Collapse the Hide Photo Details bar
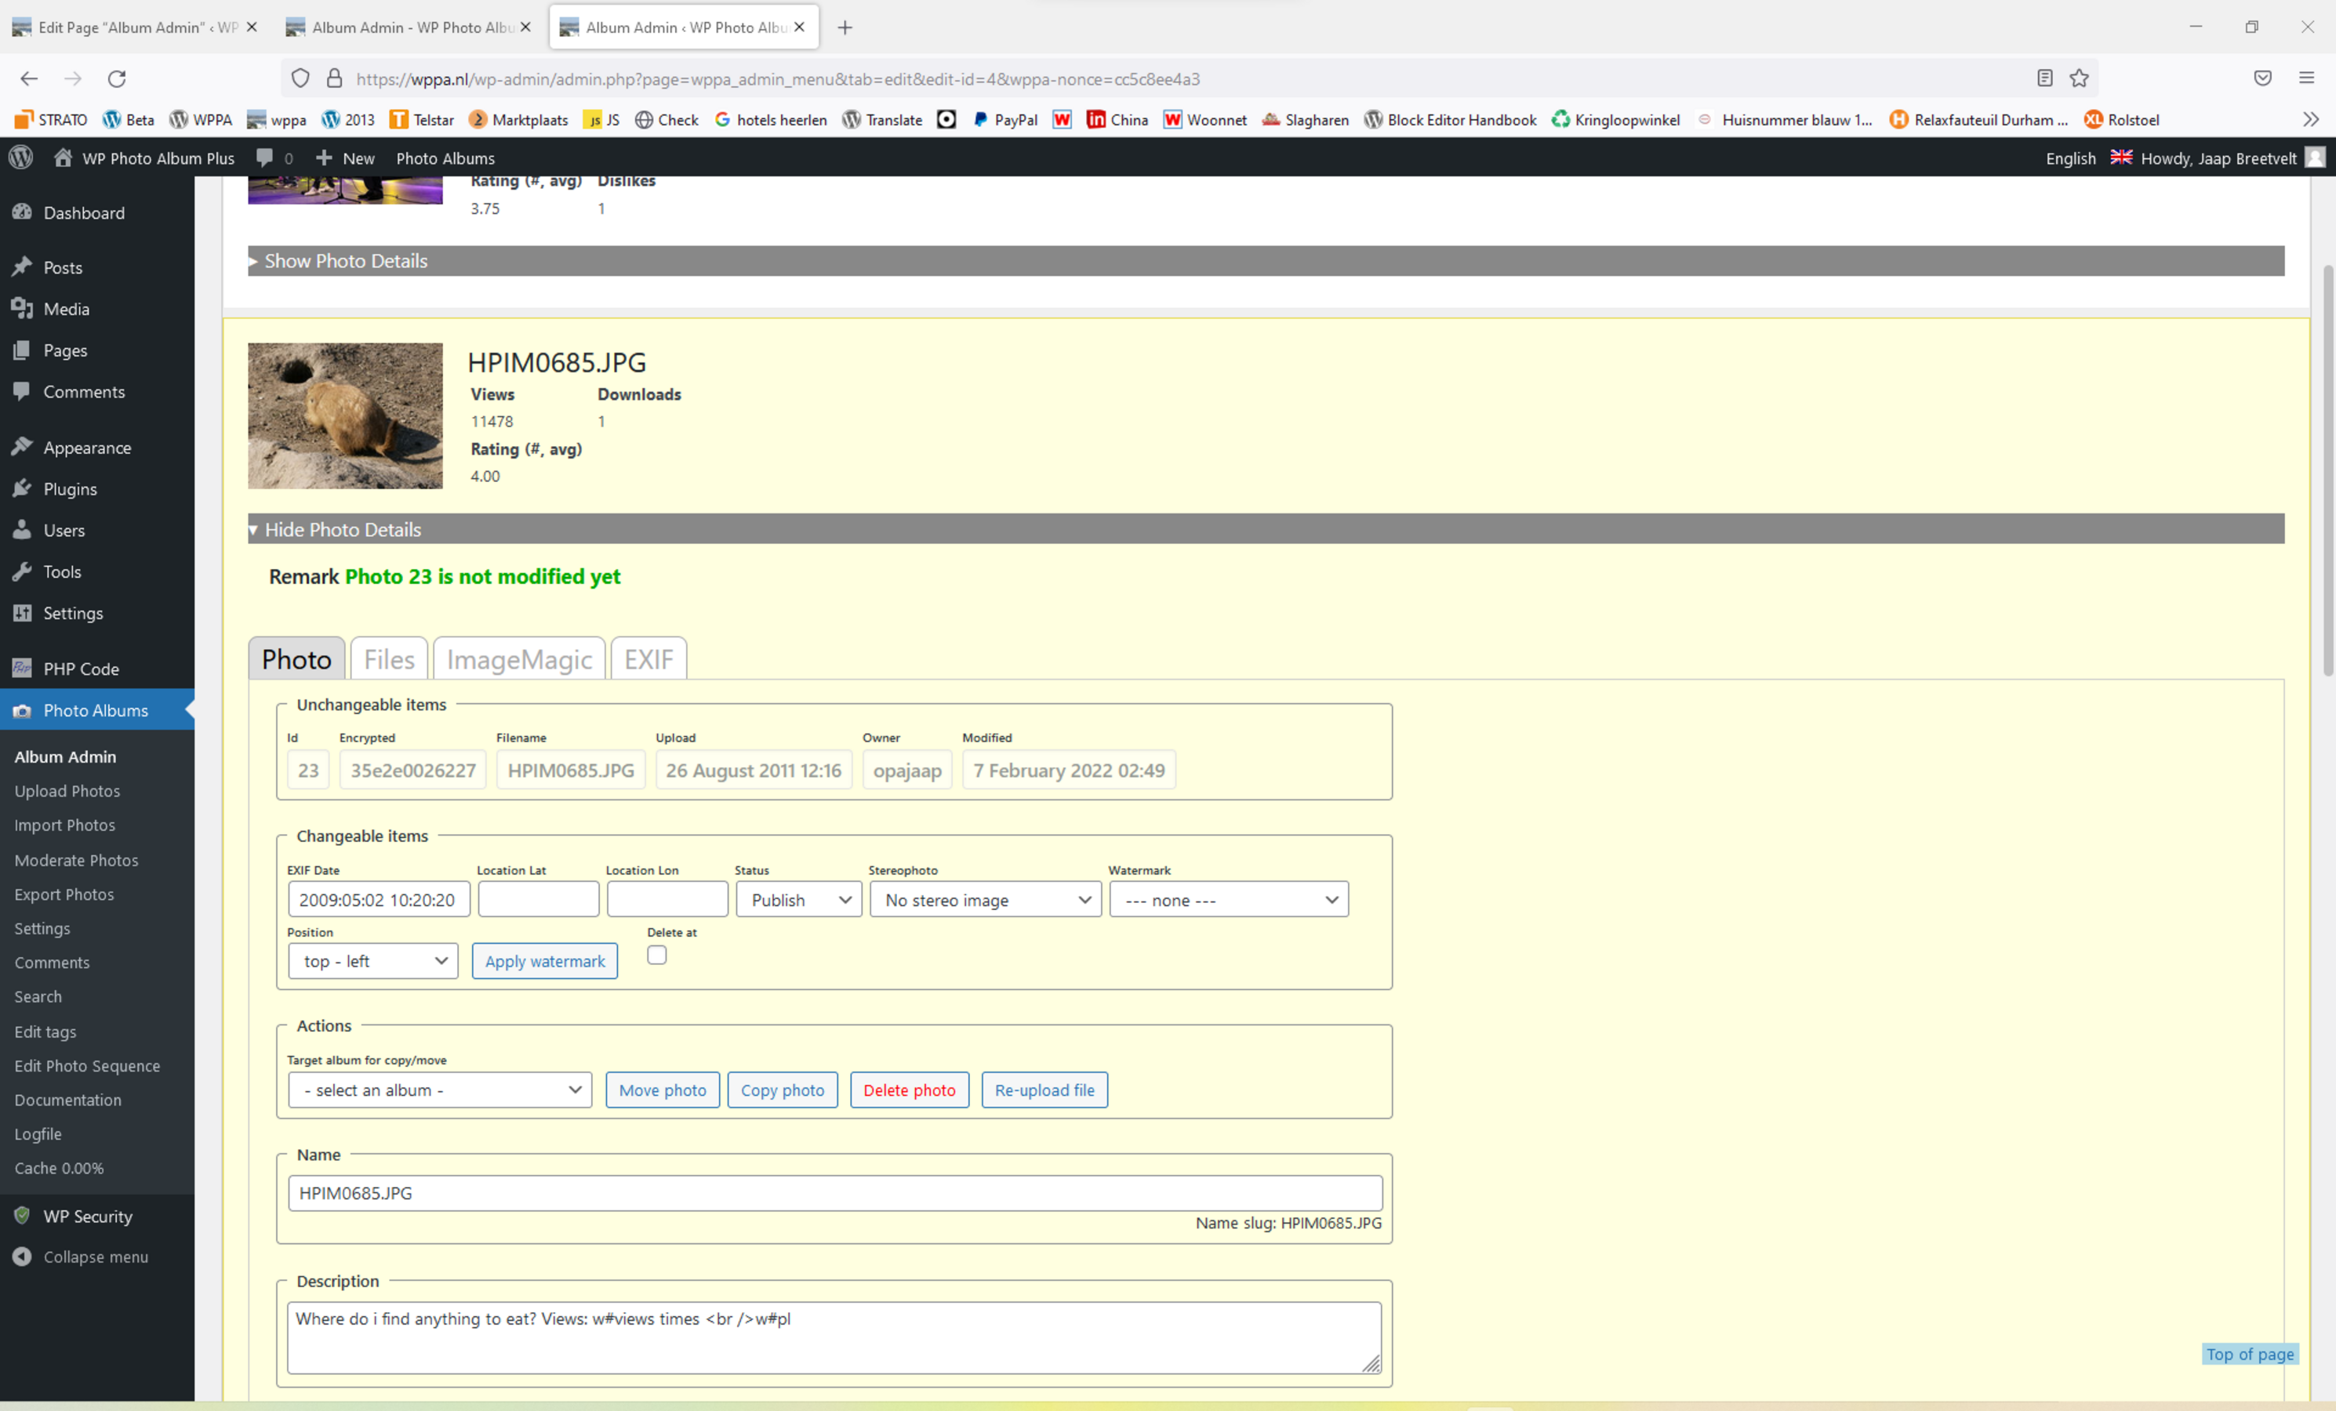 click(x=342, y=530)
